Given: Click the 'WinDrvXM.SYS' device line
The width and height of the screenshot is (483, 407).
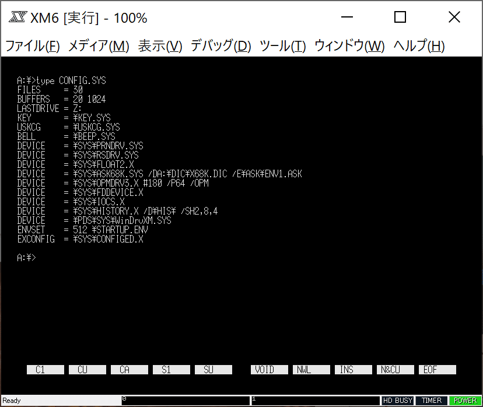Looking at the screenshot, I should [x=94, y=220].
